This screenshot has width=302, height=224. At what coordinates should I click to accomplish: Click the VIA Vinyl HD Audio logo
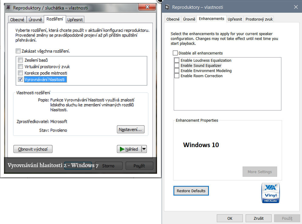tap(270, 193)
